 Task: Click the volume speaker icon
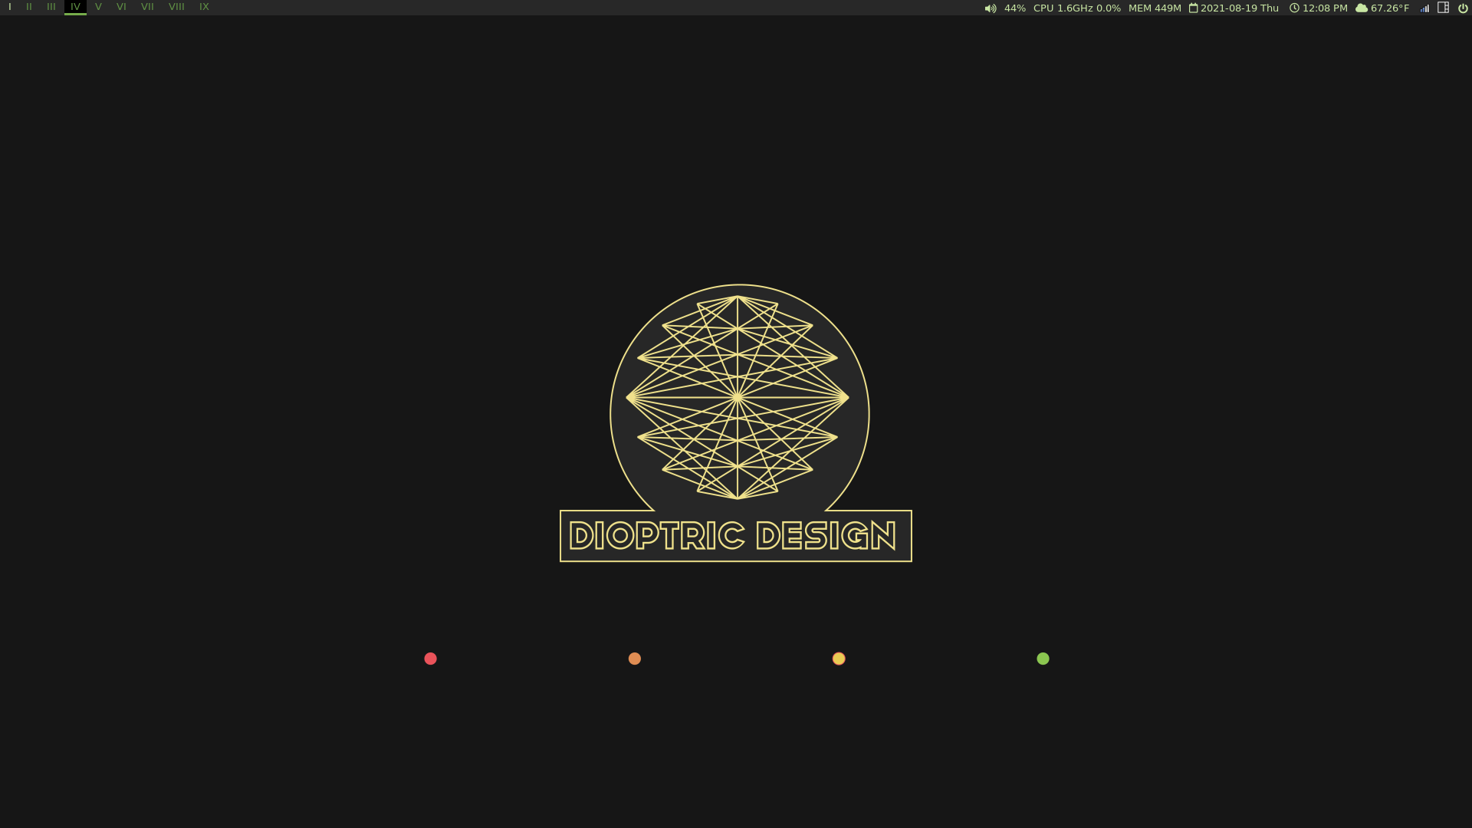point(991,8)
